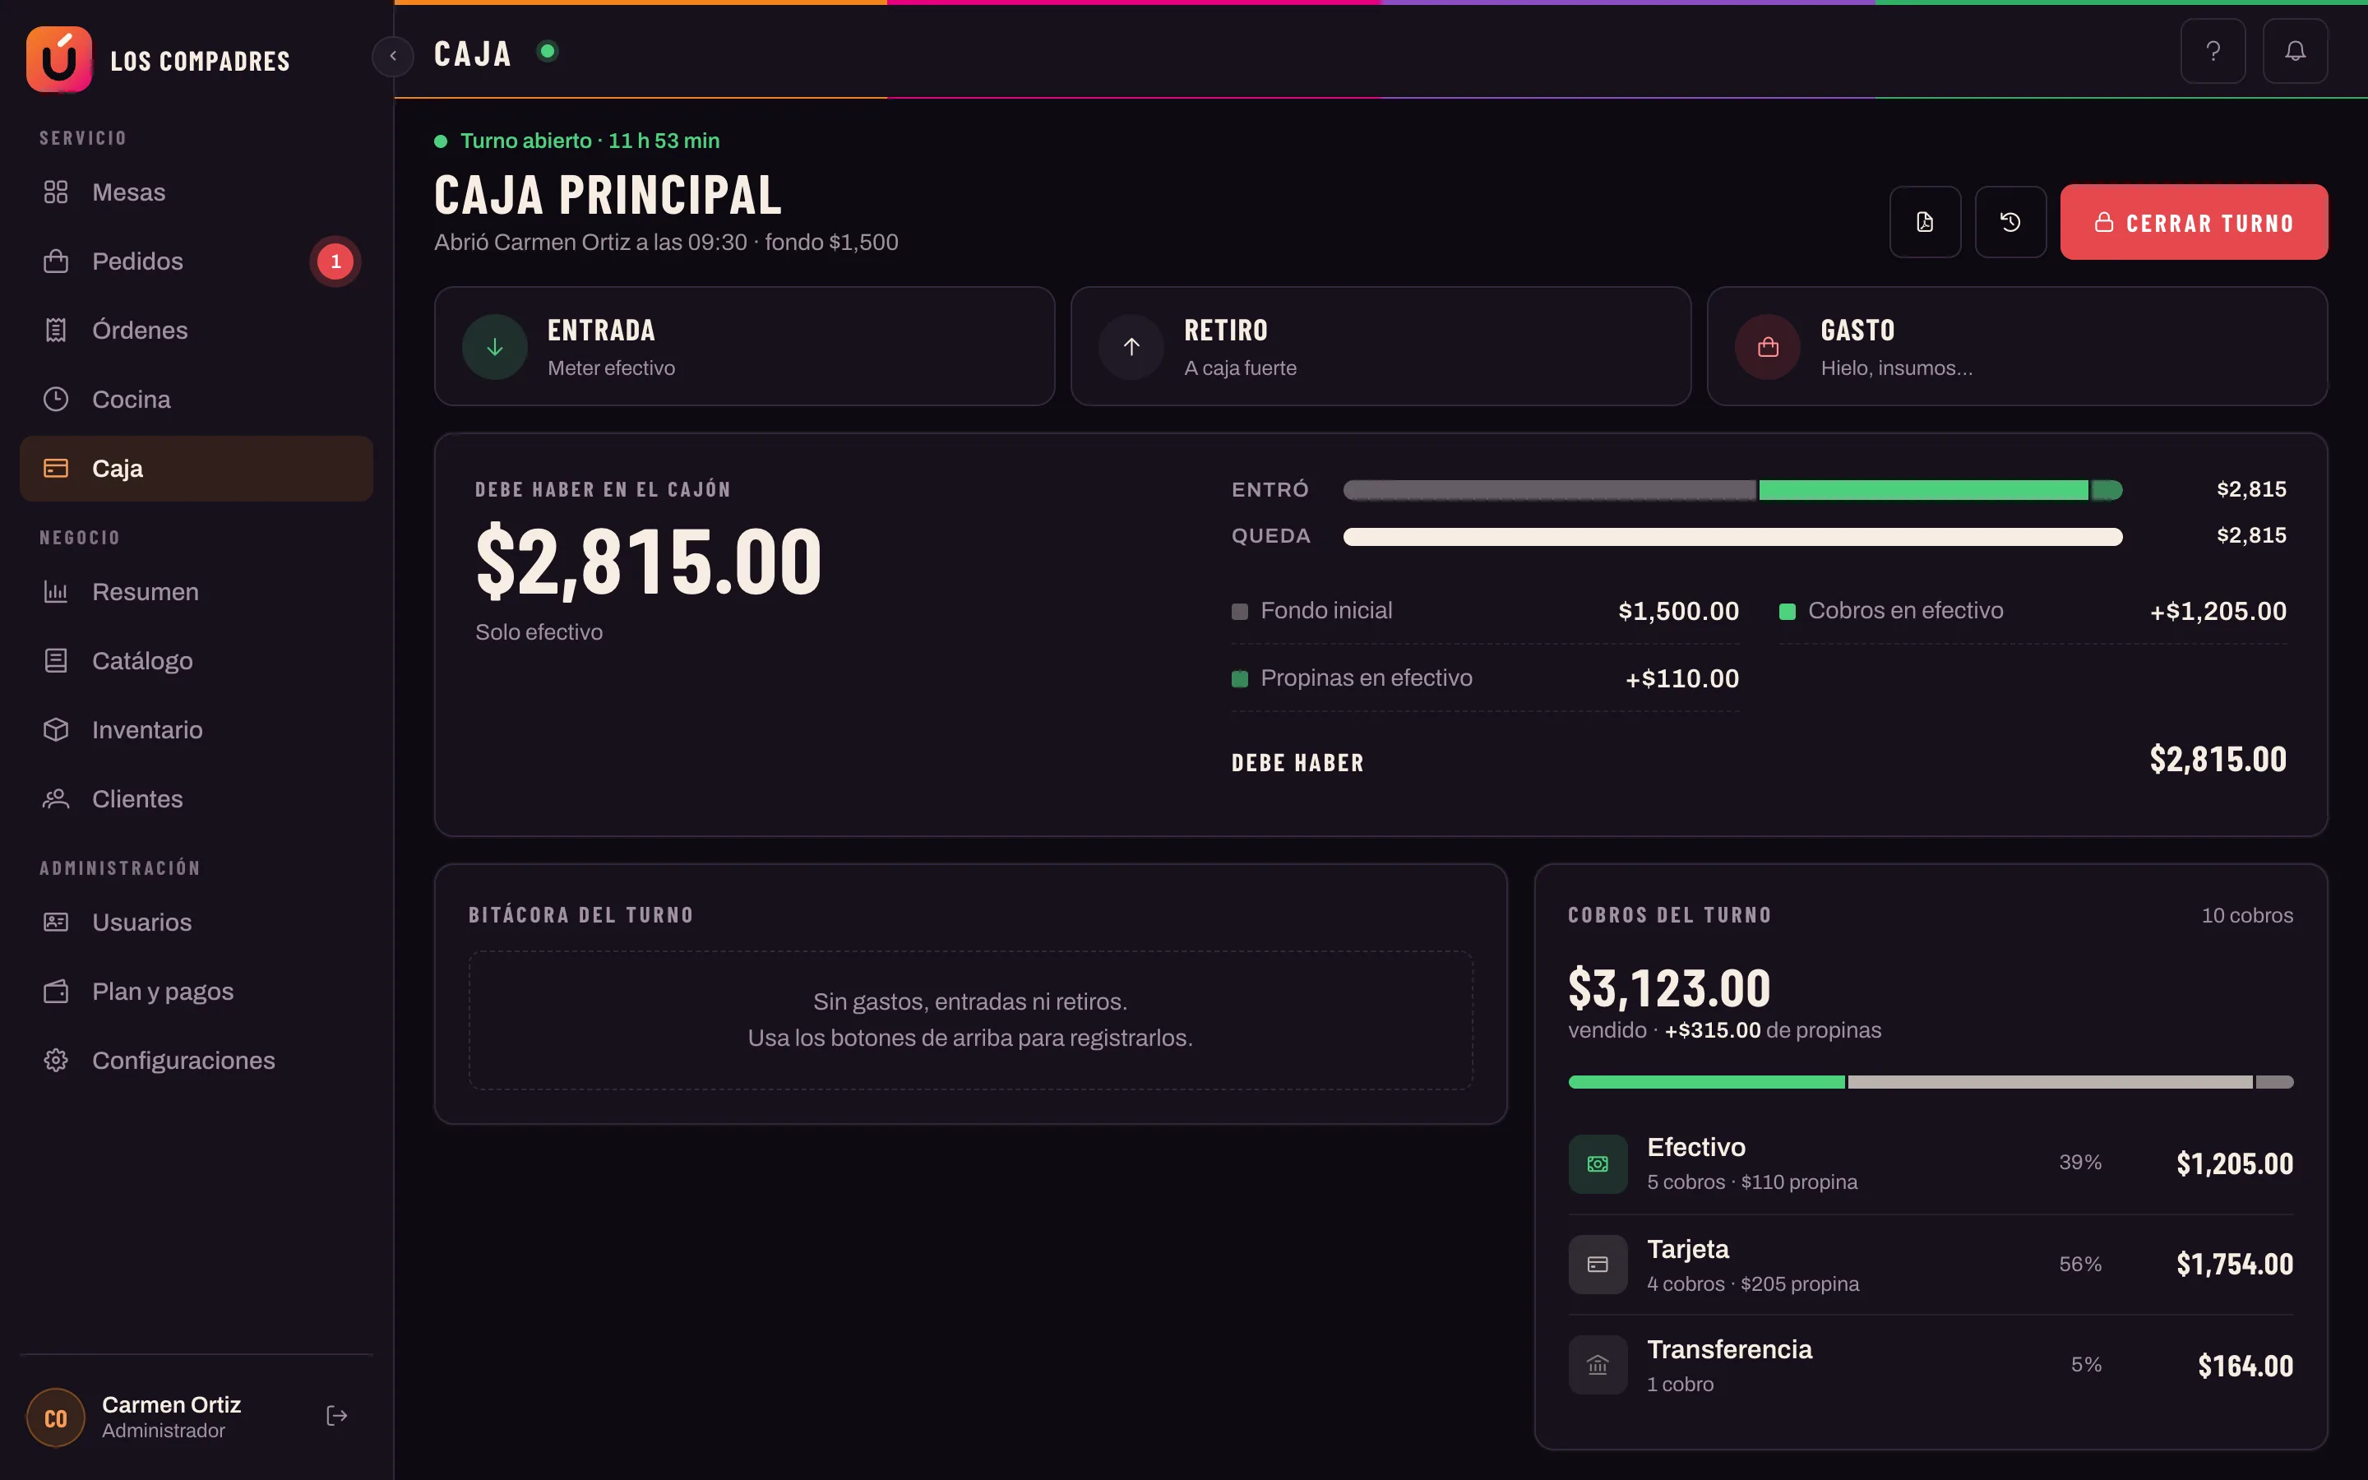Register a Gasto expense
Viewport: 2368px width, 1480px height.
point(2017,346)
